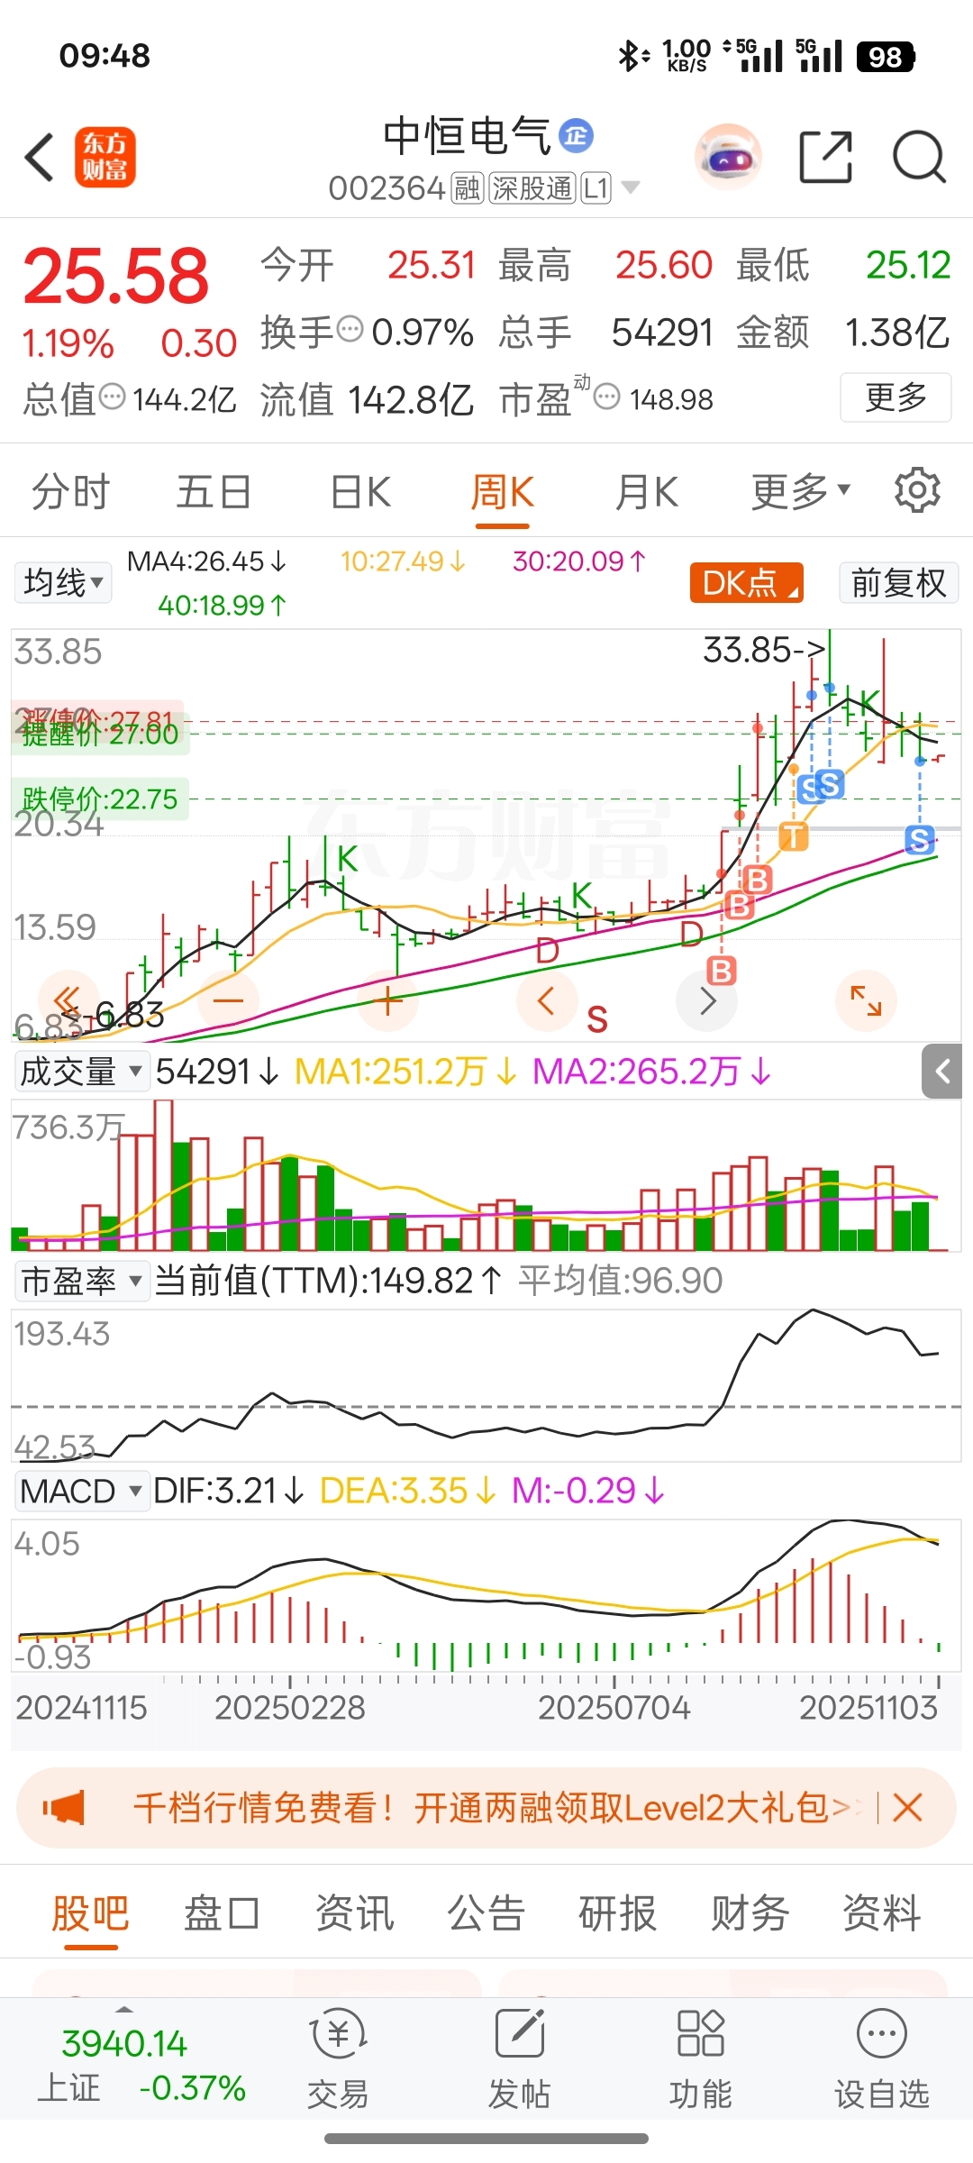Screen dimensions: 973x2163
Task: Expand chart to fullscreen icon
Action: [866, 1000]
